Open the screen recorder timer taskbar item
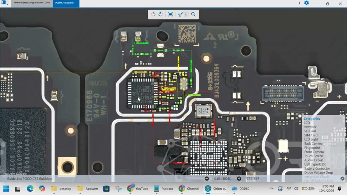The height and width of the screenshot is (195, 347). [240, 189]
